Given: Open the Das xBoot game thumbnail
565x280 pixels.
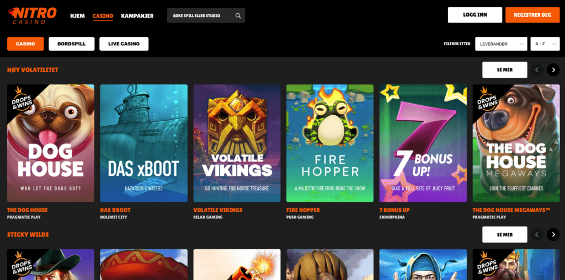Looking at the screenshot, I should point(144,143).
